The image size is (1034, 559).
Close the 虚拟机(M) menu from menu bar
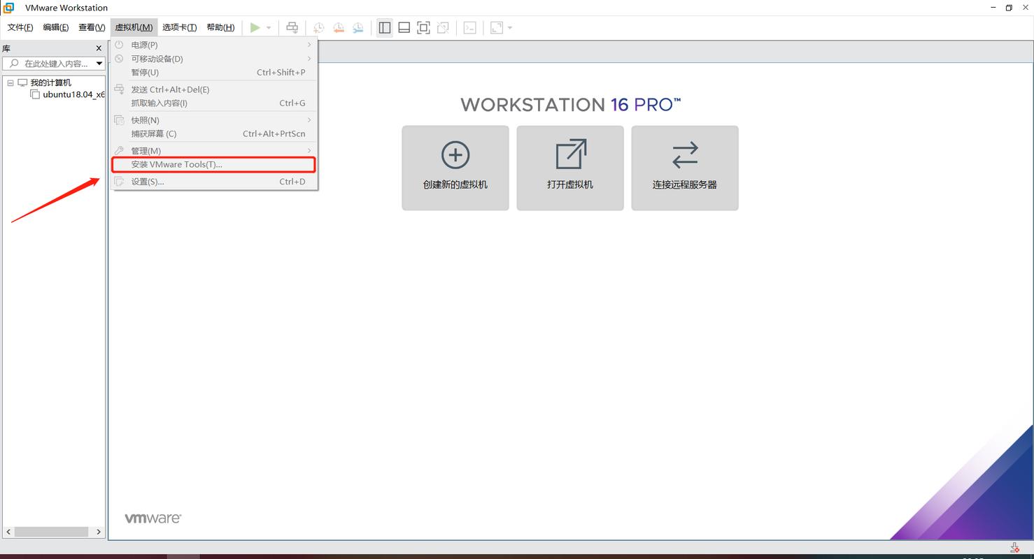coord(134,27)
